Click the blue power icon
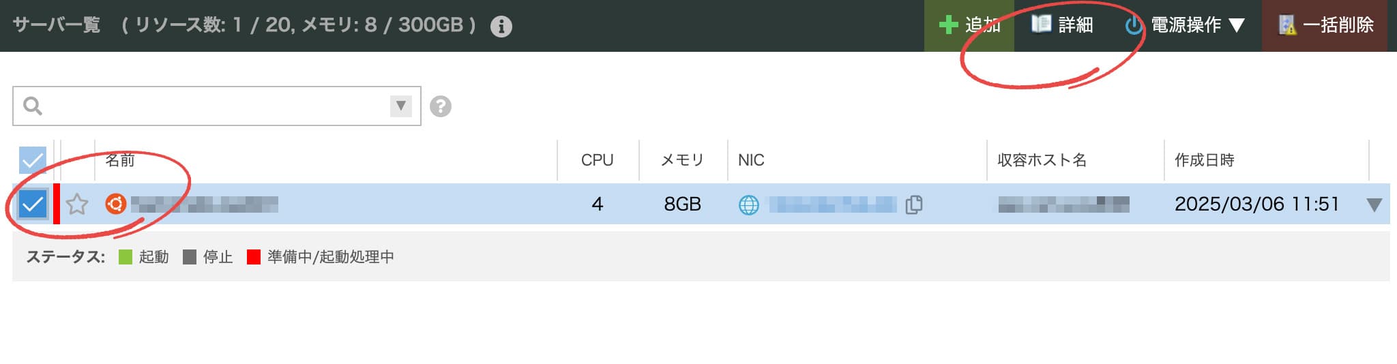The height and width of the screenshot is (364, 1397). point(1133,26)
